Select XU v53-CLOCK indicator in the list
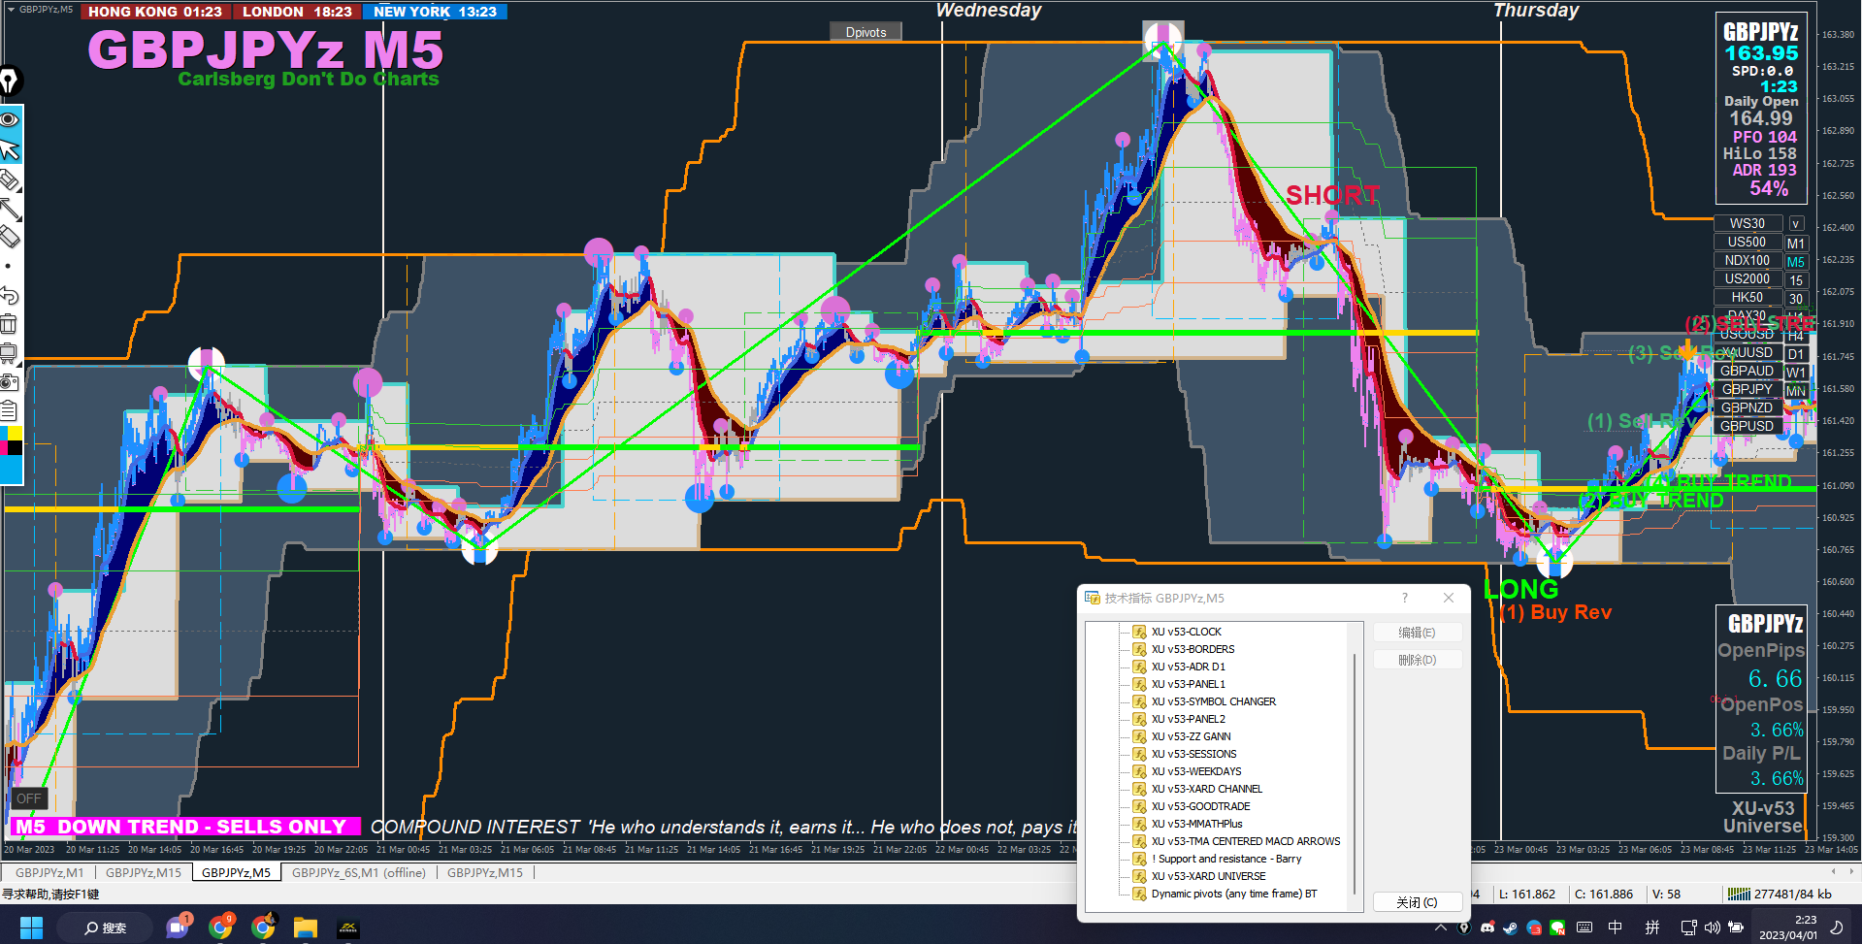The height and width of the screenshot is (944, 1862). click(x=1186, y=632)
